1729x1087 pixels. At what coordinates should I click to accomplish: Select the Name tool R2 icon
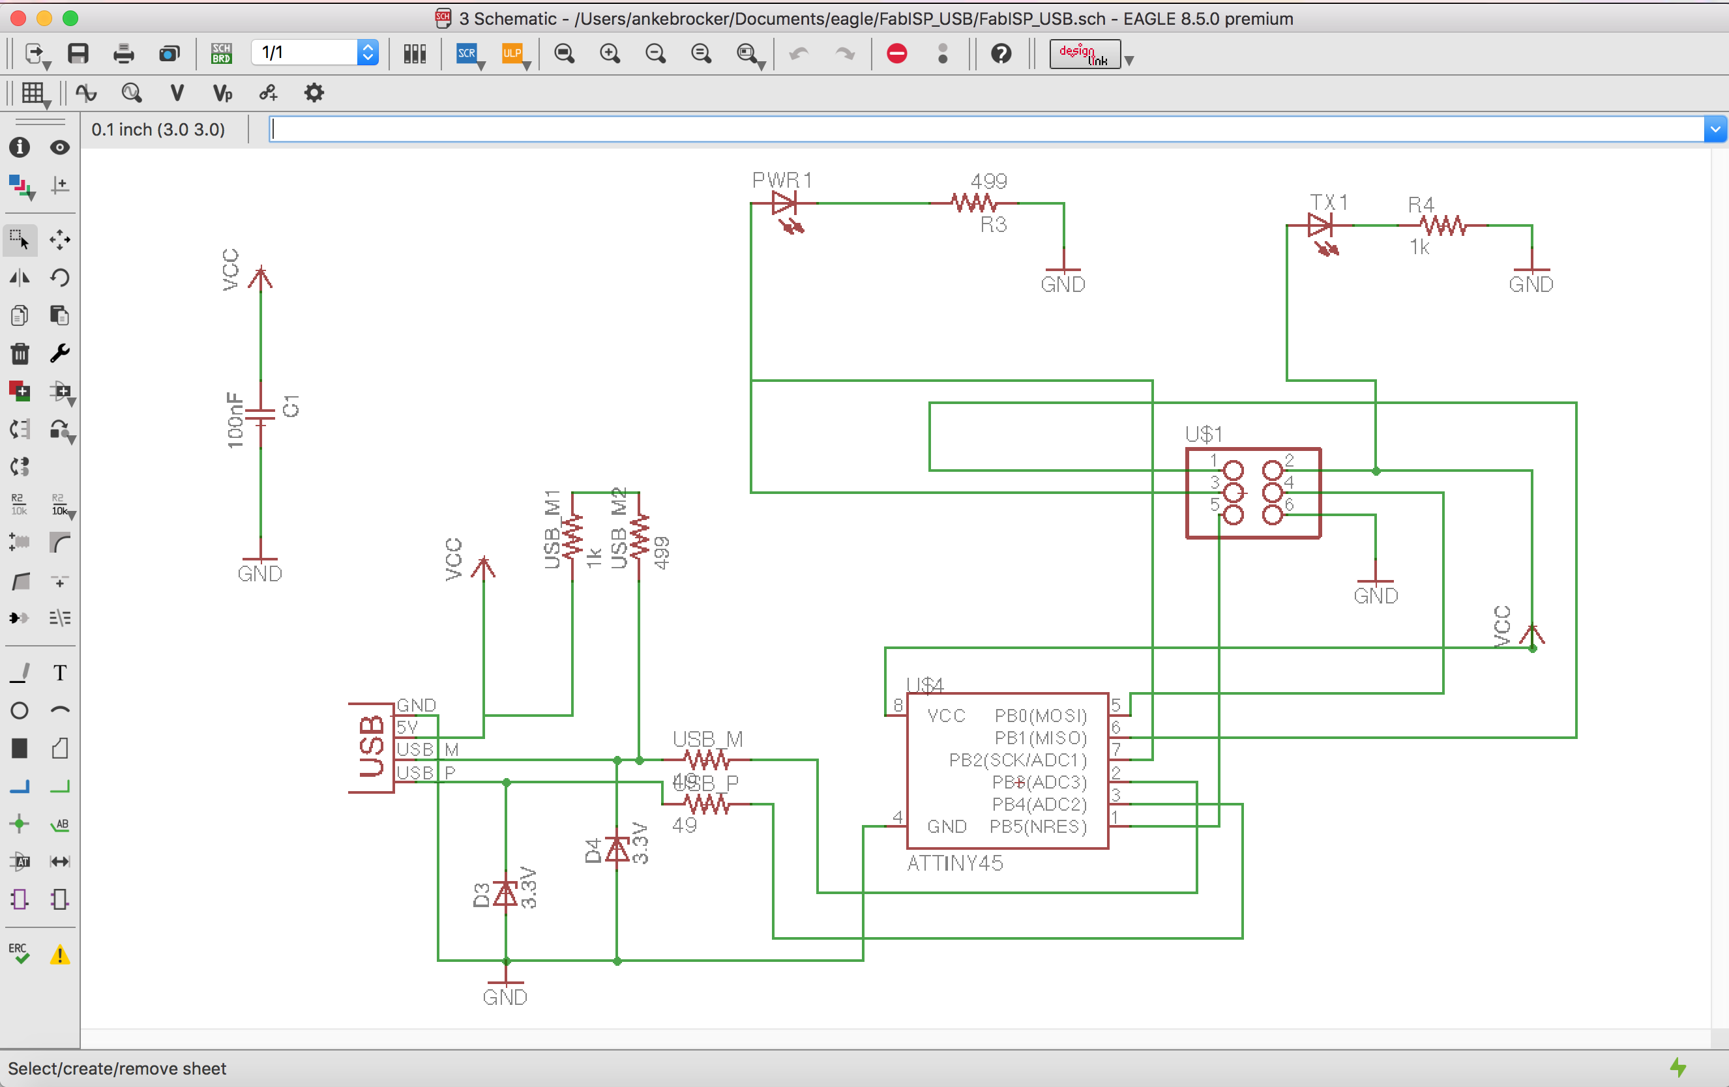click(20, 504)
